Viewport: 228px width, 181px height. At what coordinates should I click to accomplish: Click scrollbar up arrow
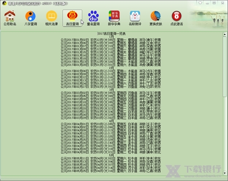click(225, 35)
